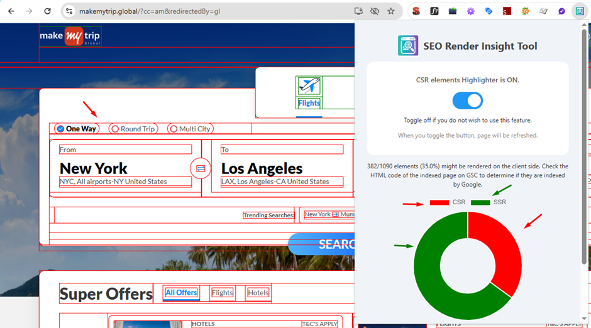Click the extension popup scrollbar
The height and width of the screenshot is (328, 591).
click(584, 147)
